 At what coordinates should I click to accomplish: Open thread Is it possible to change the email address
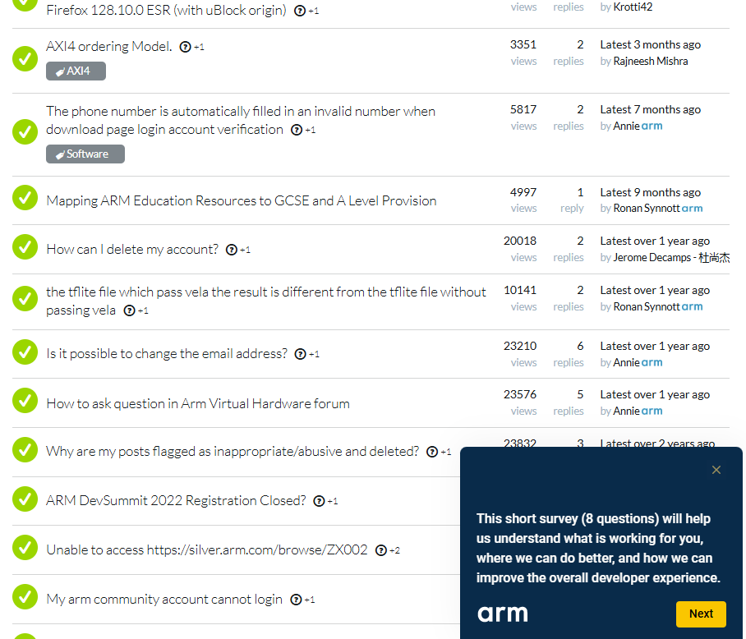[167, 354]
